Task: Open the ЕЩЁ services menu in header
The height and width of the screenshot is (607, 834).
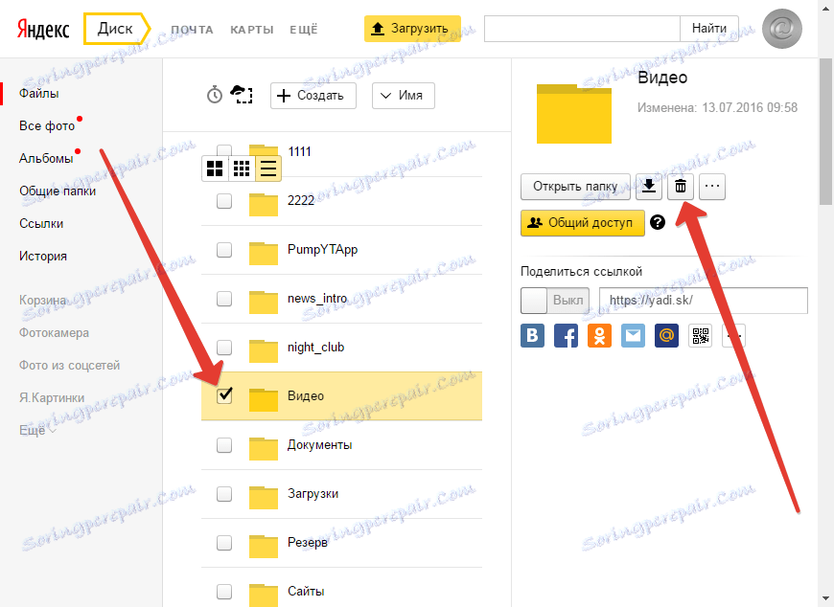Action: pos(304,30)
